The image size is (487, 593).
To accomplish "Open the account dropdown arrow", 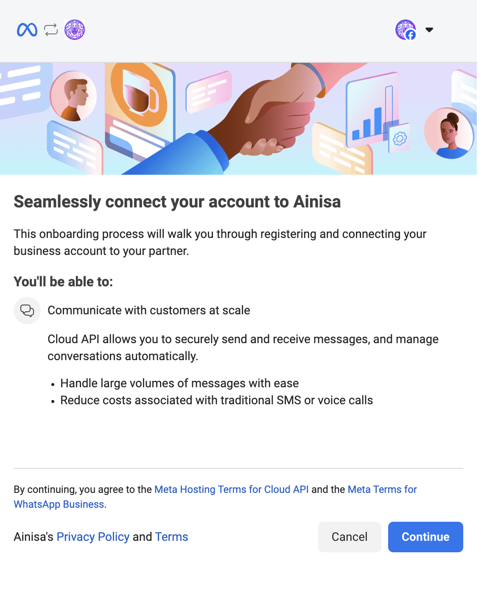I will tap(430, 30).
